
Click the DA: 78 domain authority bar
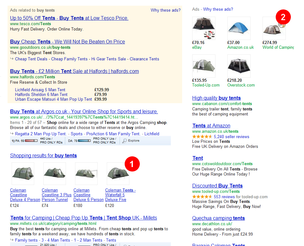pyautogui.click(x=84, y=141)
